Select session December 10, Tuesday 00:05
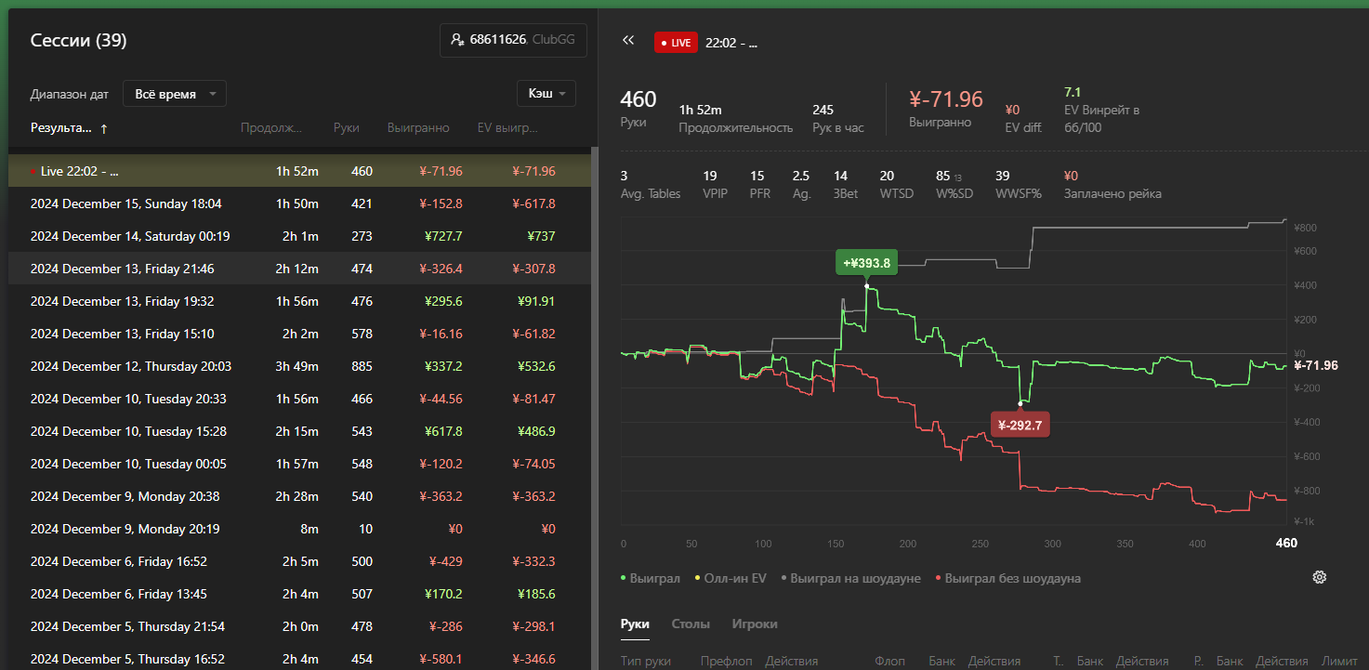This screenshot has width=1369, height=670. tap(299, 464)
